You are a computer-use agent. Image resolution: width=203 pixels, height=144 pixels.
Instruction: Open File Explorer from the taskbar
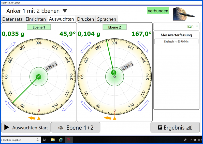[x=53, y=140]
